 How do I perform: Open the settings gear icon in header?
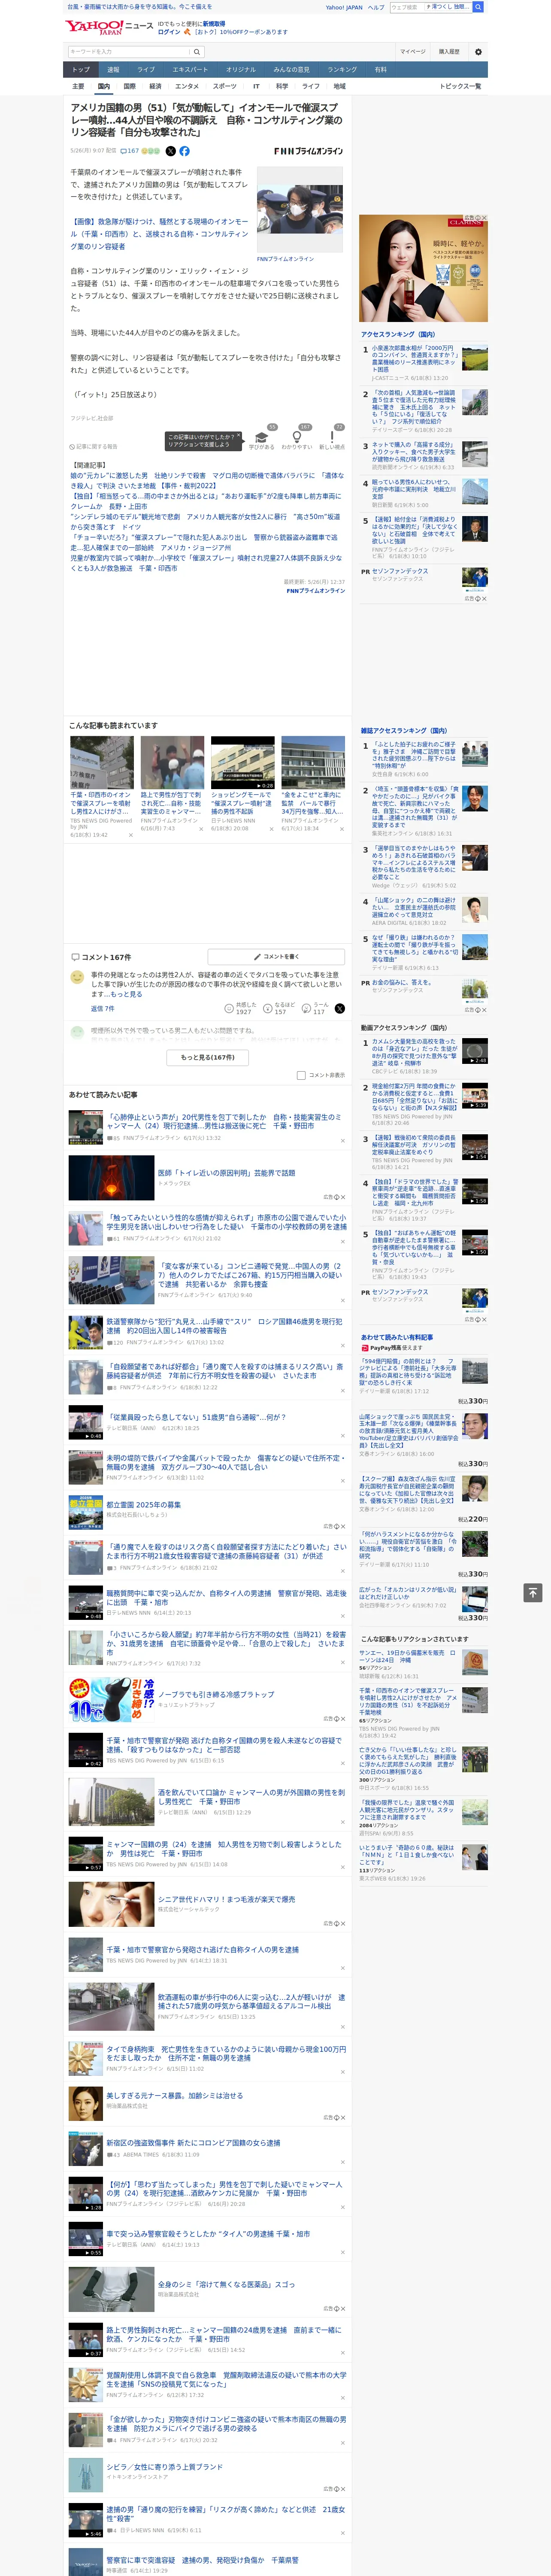coord(478,52)
